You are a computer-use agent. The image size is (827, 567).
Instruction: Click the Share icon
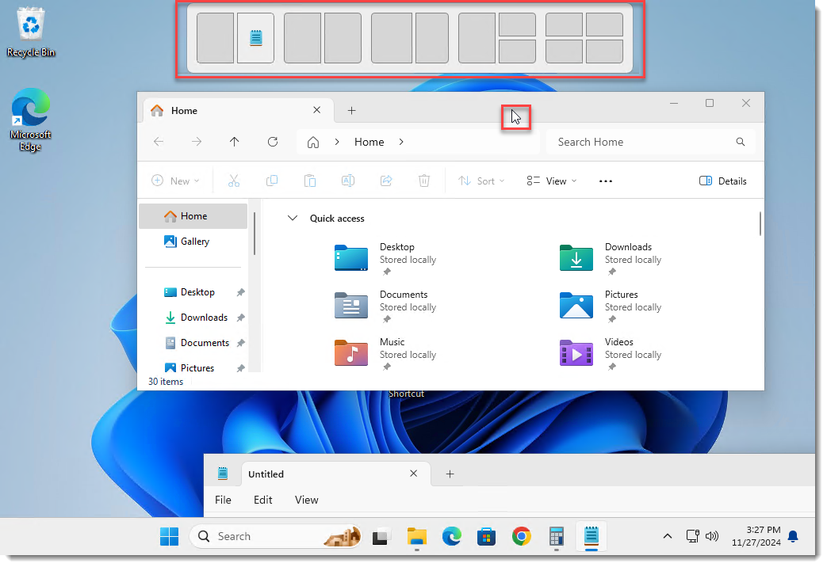386,181
